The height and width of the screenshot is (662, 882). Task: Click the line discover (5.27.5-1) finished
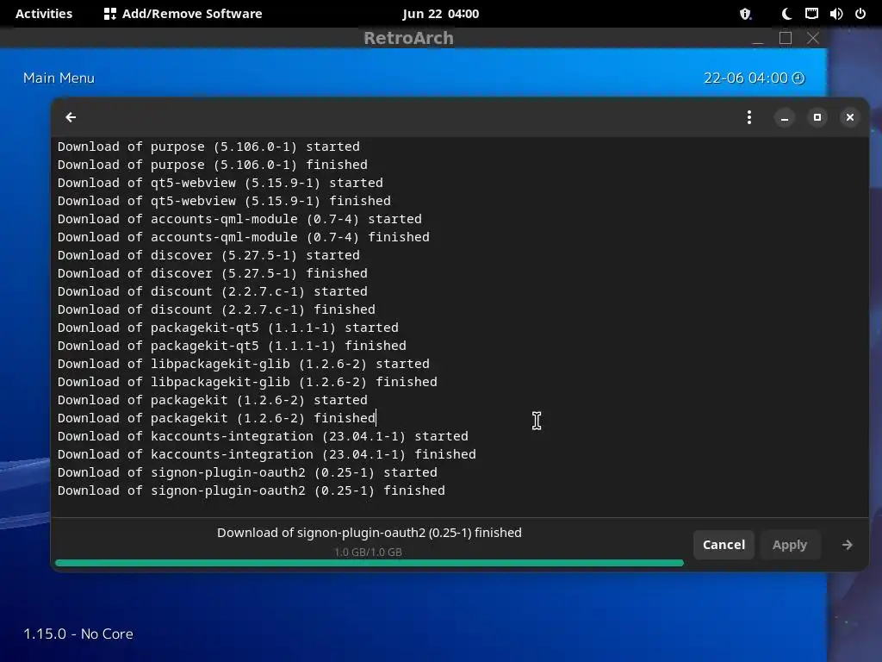tap(213, 272)
